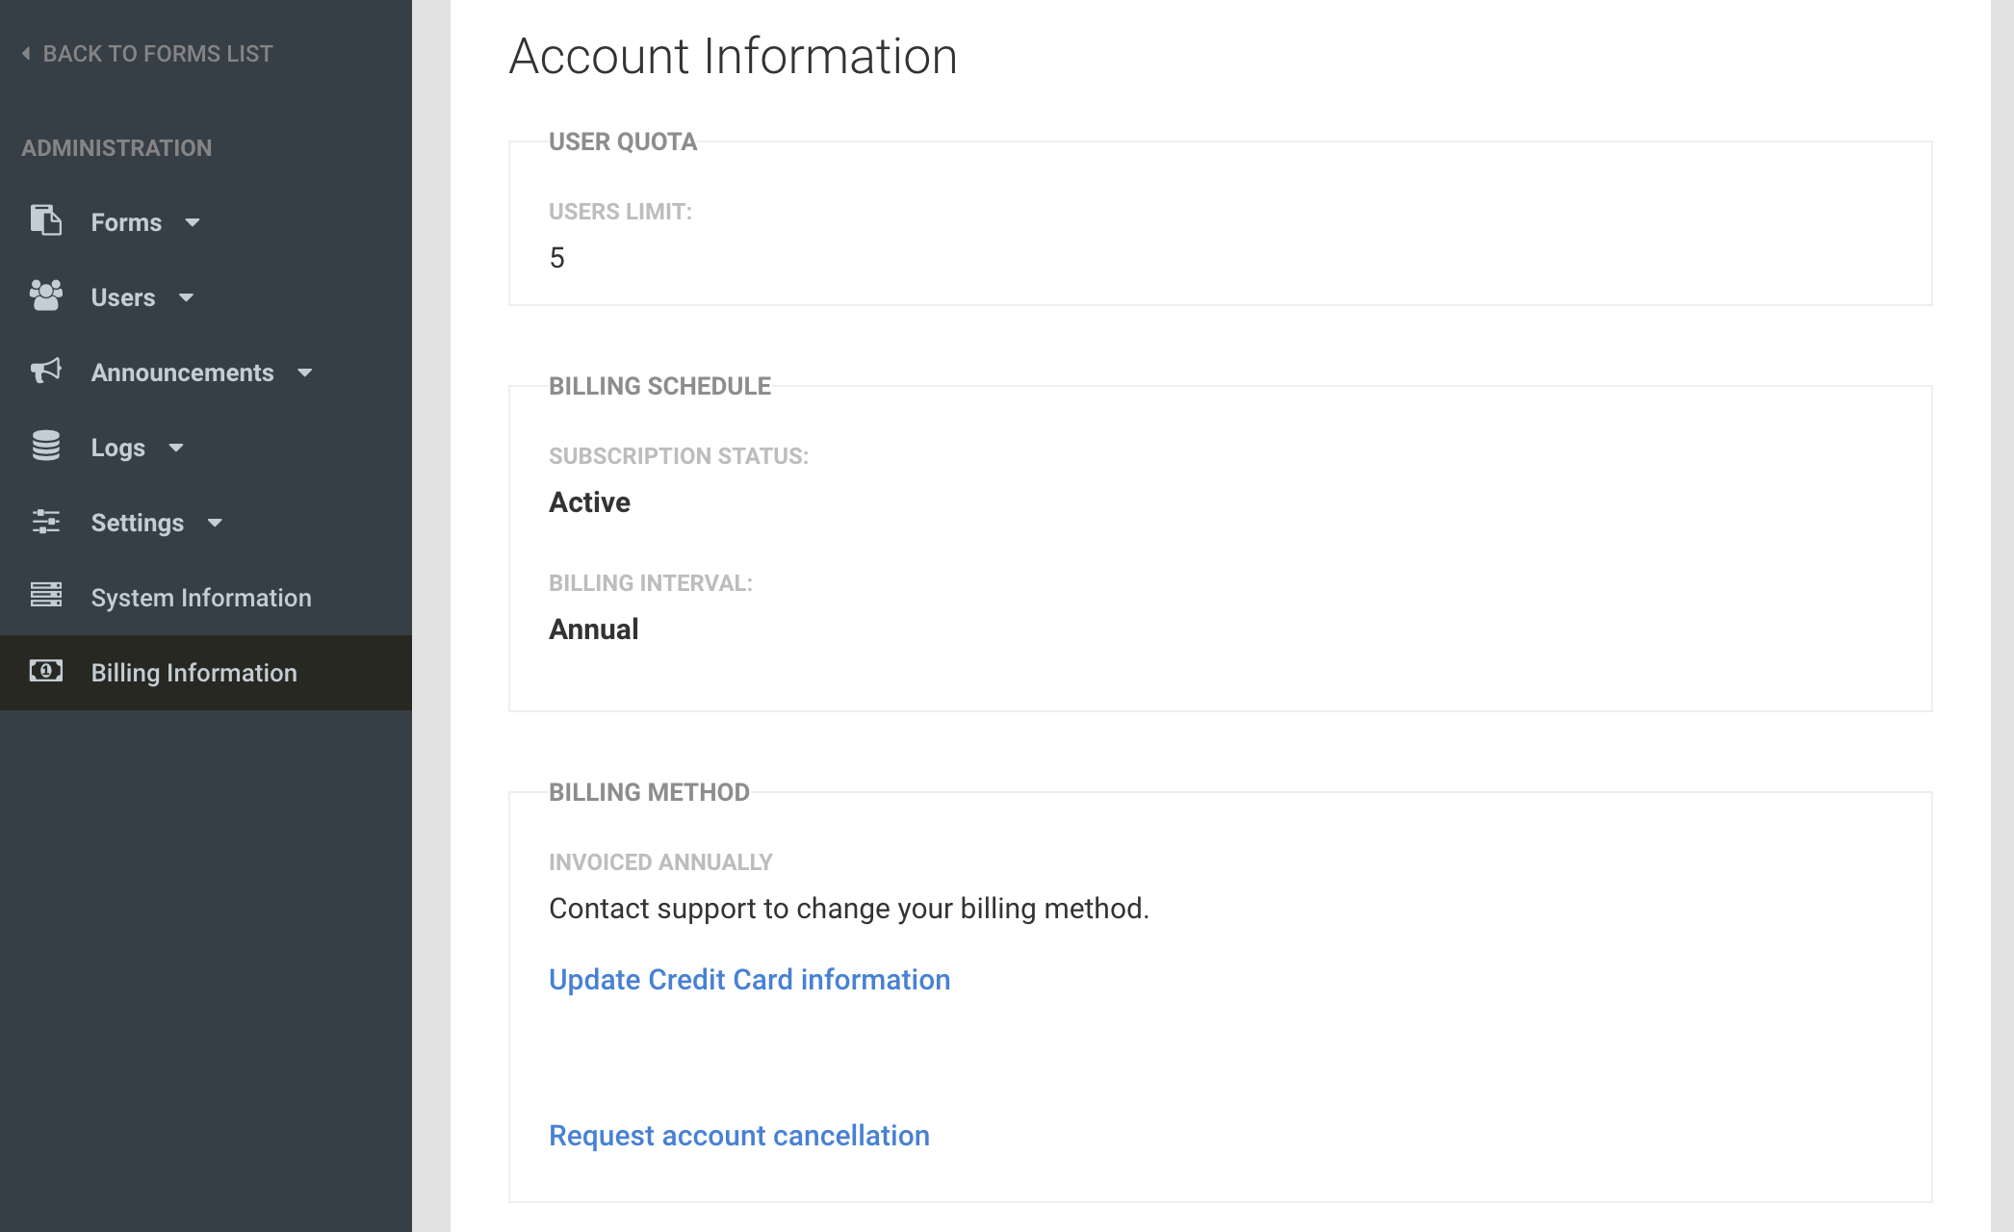The image size is (2014, 1232).
Task: Click the Users group icon
Action: pos(45,295)
